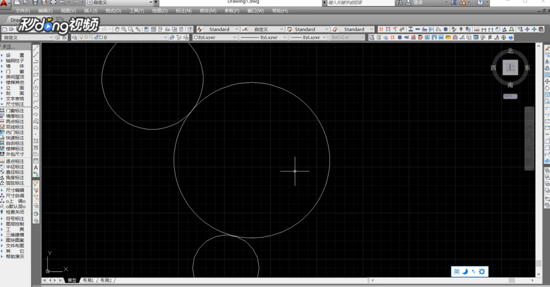The width and height of the screenshot is (550, 287).
Task: Open the 绘图(D) menu
Action: tap(160, 11)
